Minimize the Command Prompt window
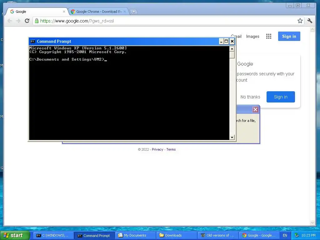Screen dimensions: 320x240 [221, 42]
